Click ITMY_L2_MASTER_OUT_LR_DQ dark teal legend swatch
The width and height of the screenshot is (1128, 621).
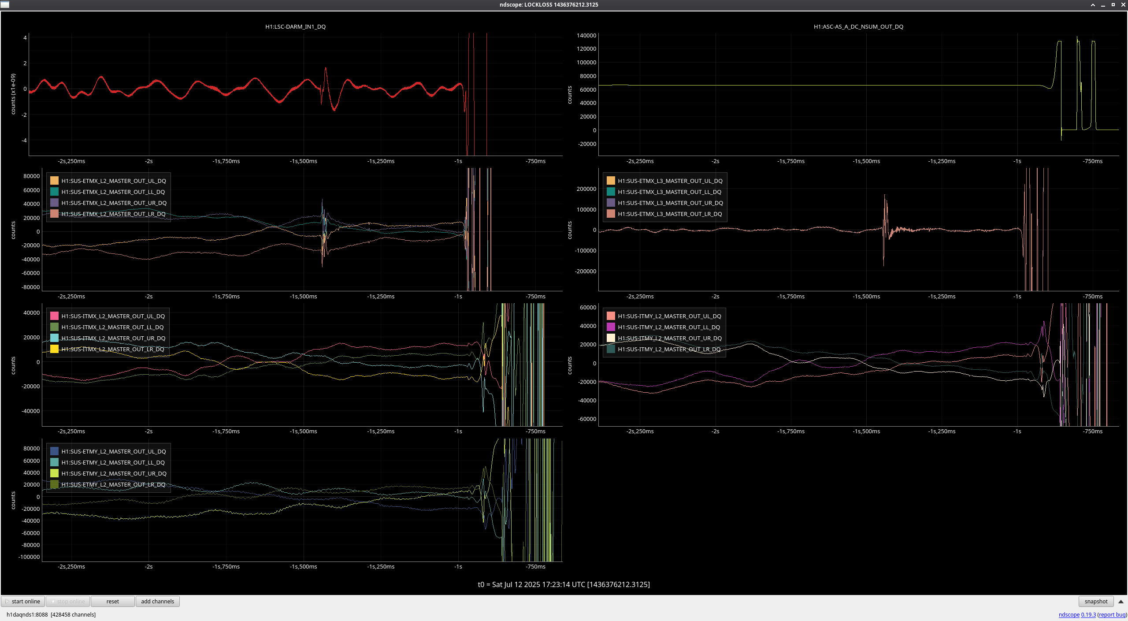click(611, 349)
